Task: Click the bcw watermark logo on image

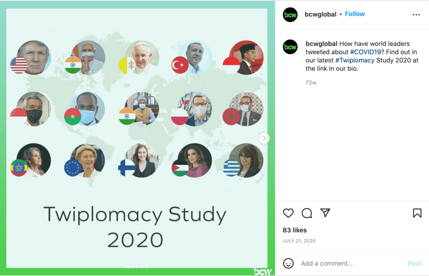Action: pos(262,271)
